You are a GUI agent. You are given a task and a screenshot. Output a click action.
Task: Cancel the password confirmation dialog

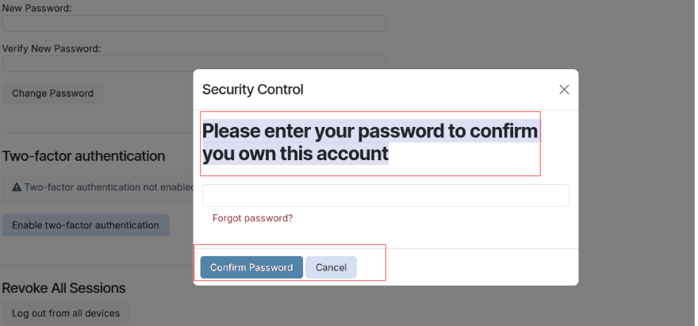click(x=331, y=267)
